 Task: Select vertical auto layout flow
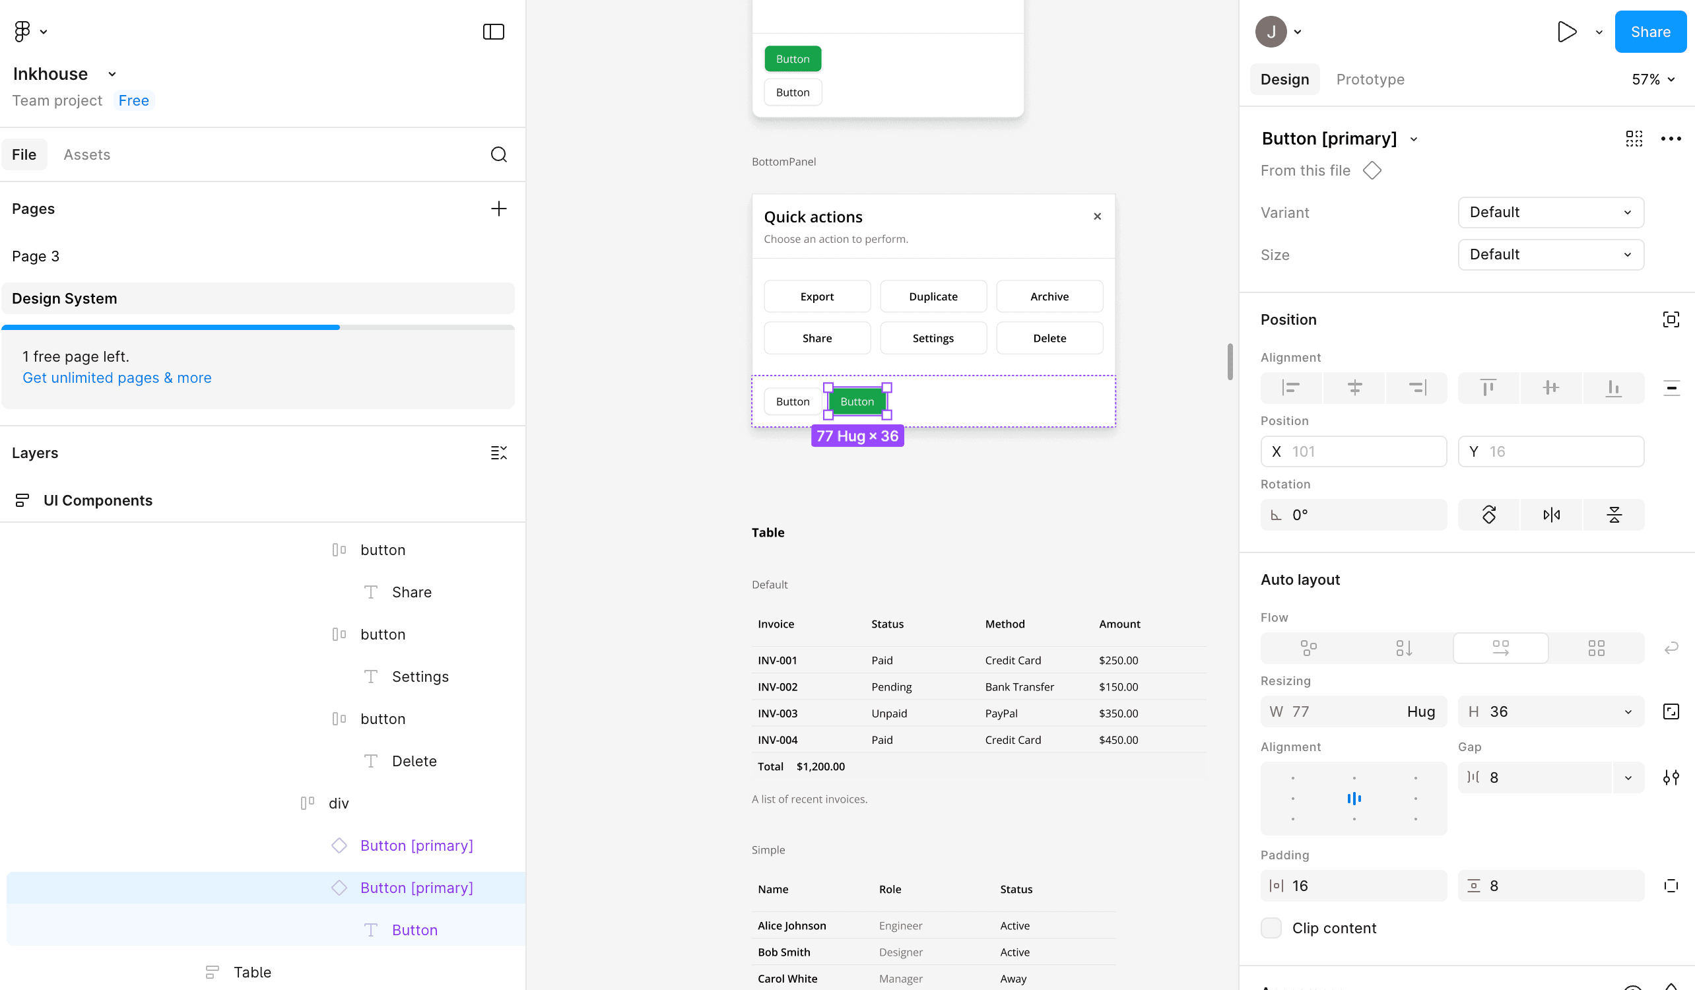pyautogui.click(x=1404, y=647)
